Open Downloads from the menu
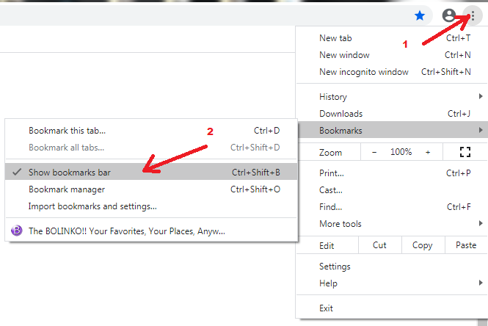The image size is (488, 326). (341, 114)
